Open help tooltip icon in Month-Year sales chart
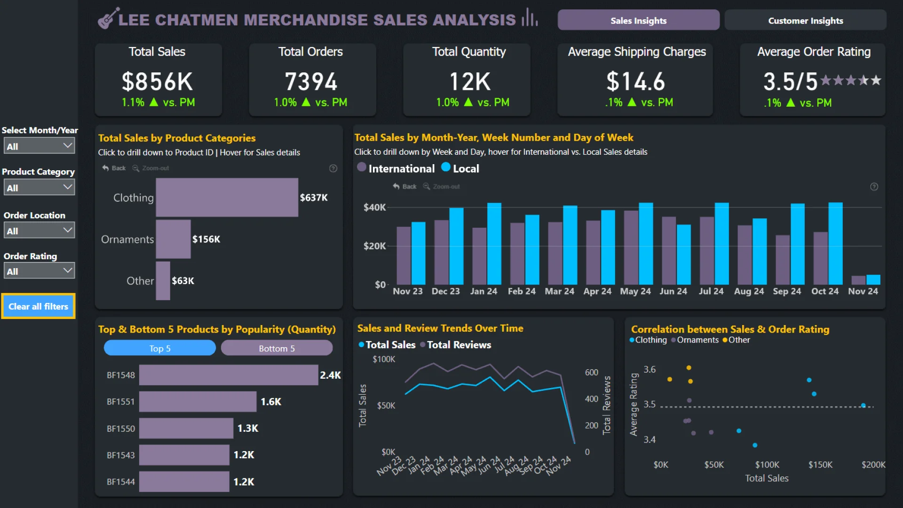The height and width of the screenshot is (508, 903). (874, 187)
